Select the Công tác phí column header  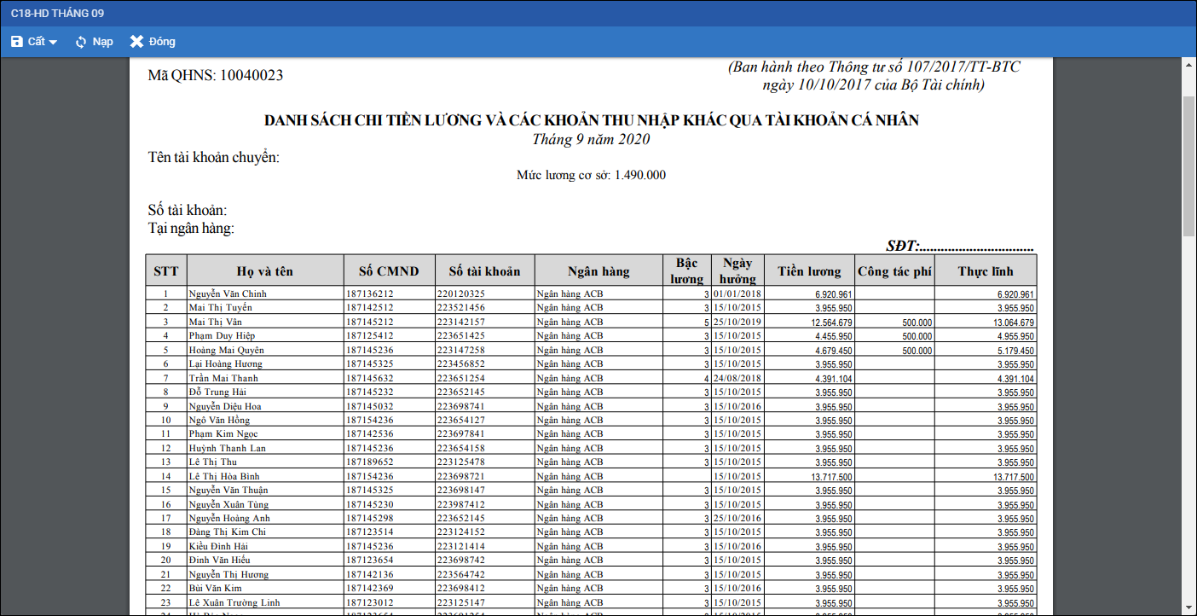point(894,271)
